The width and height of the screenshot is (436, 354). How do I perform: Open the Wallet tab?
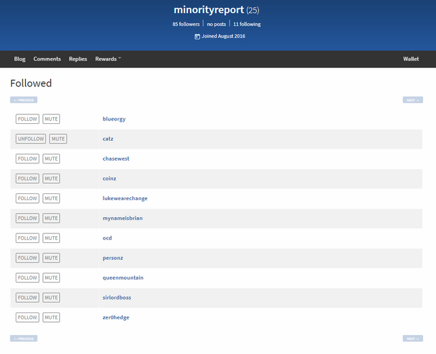coord(411,59)
